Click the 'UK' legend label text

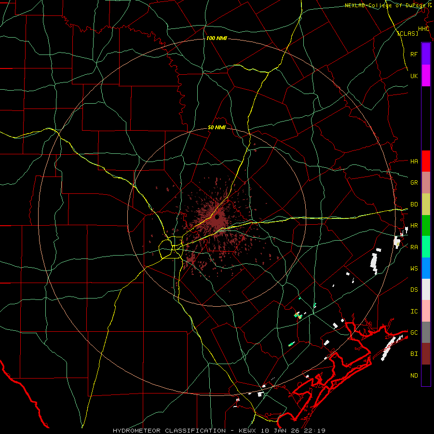tap(414, 76)
